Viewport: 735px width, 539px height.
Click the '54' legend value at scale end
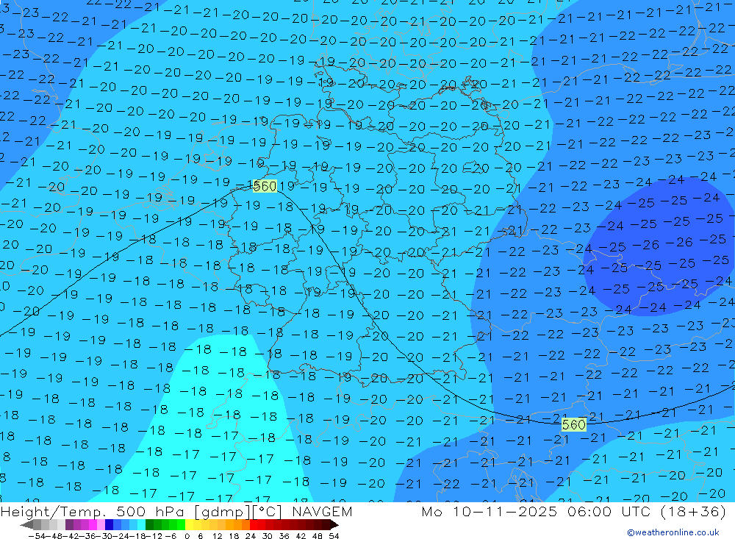coord(334,536)
